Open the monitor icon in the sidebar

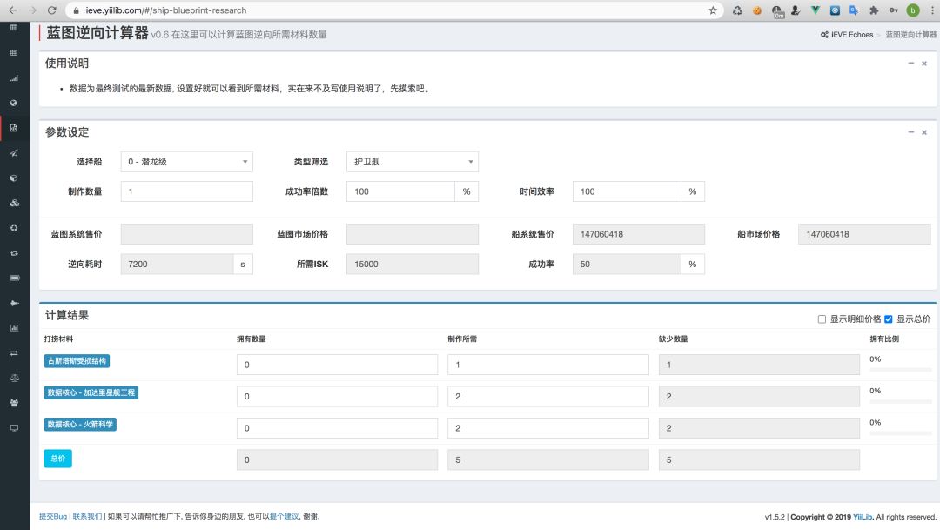(14, 428)
